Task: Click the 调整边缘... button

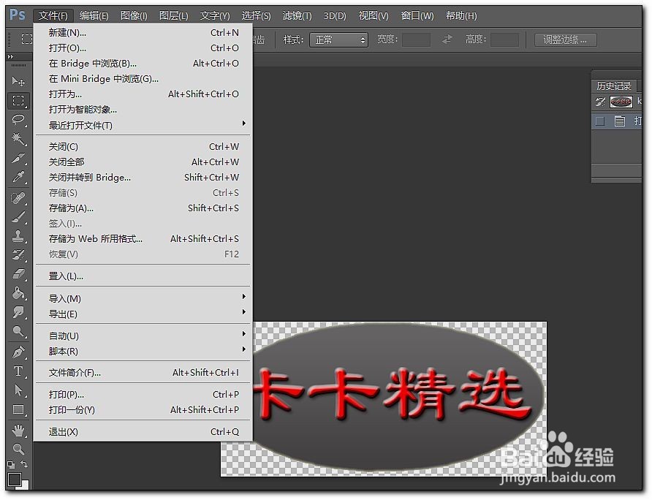Action: point(566,40)
